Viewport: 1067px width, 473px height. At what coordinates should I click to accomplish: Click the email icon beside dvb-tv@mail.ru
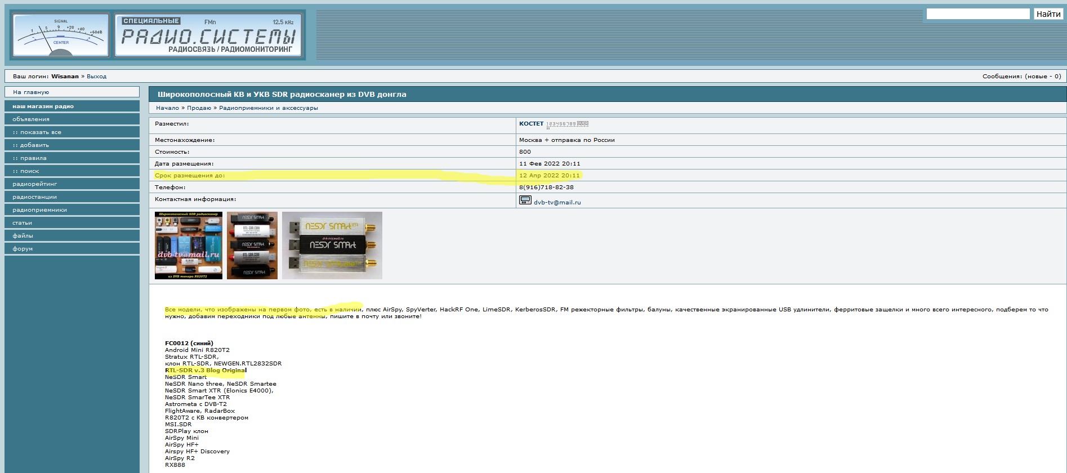click(525, 200)
